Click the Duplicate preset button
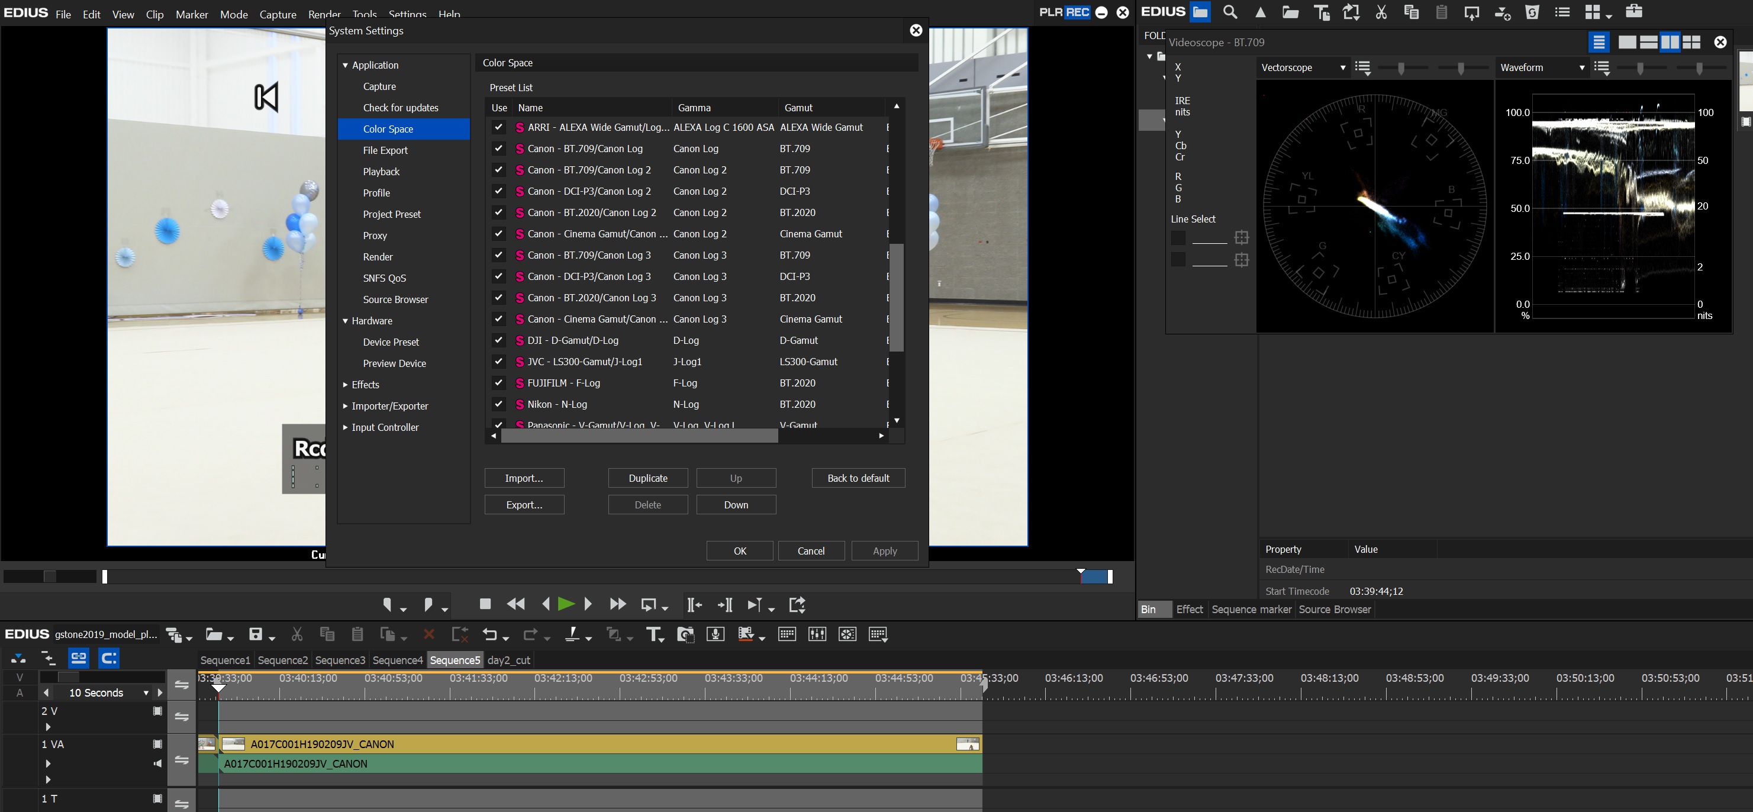 [648, 478]
